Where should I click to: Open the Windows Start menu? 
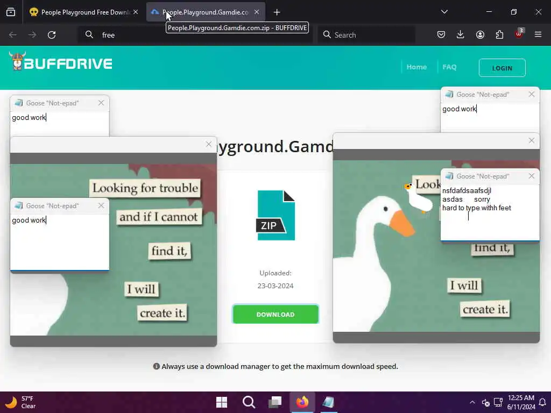(x=222, y=402)
